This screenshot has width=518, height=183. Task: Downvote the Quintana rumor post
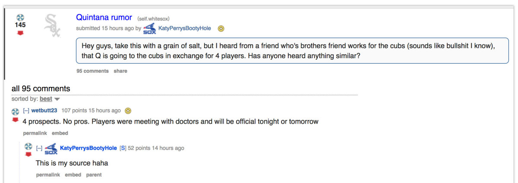(20, 33)
